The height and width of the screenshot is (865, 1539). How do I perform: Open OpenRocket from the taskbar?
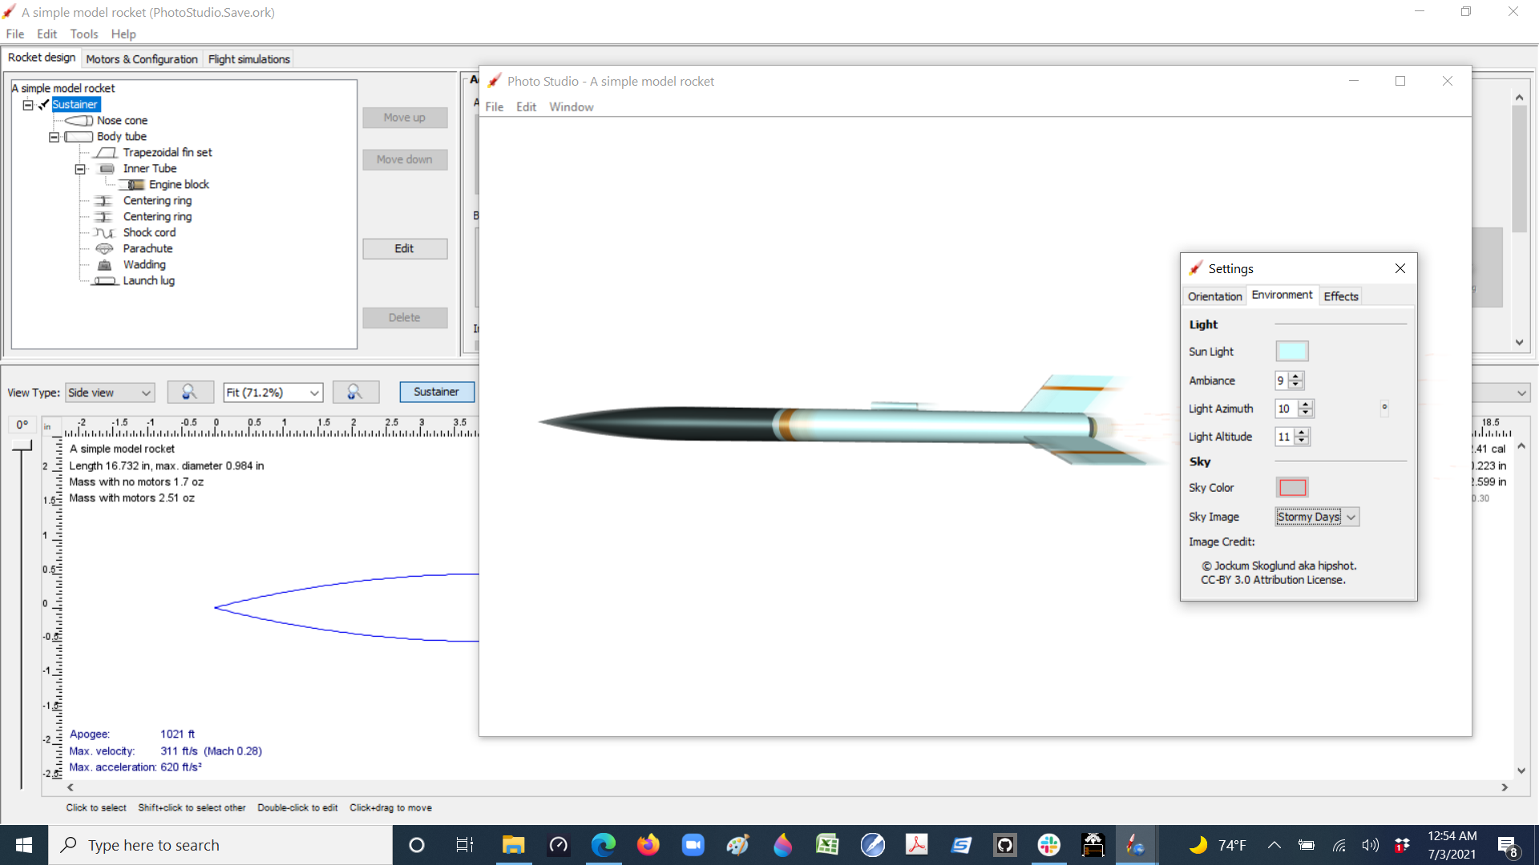1137,845
